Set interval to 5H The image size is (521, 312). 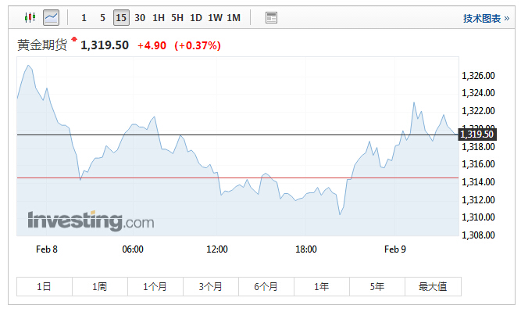[x=177, y=18]
